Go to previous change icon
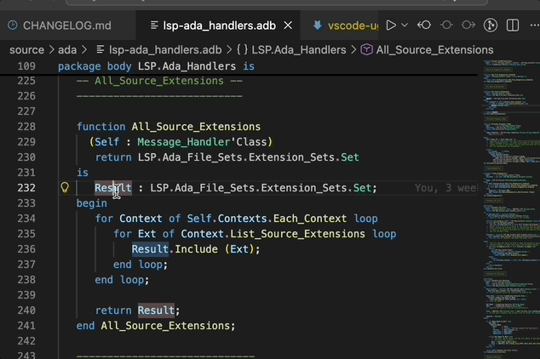This screenshot has width=540, height=359. coord(424,26)
